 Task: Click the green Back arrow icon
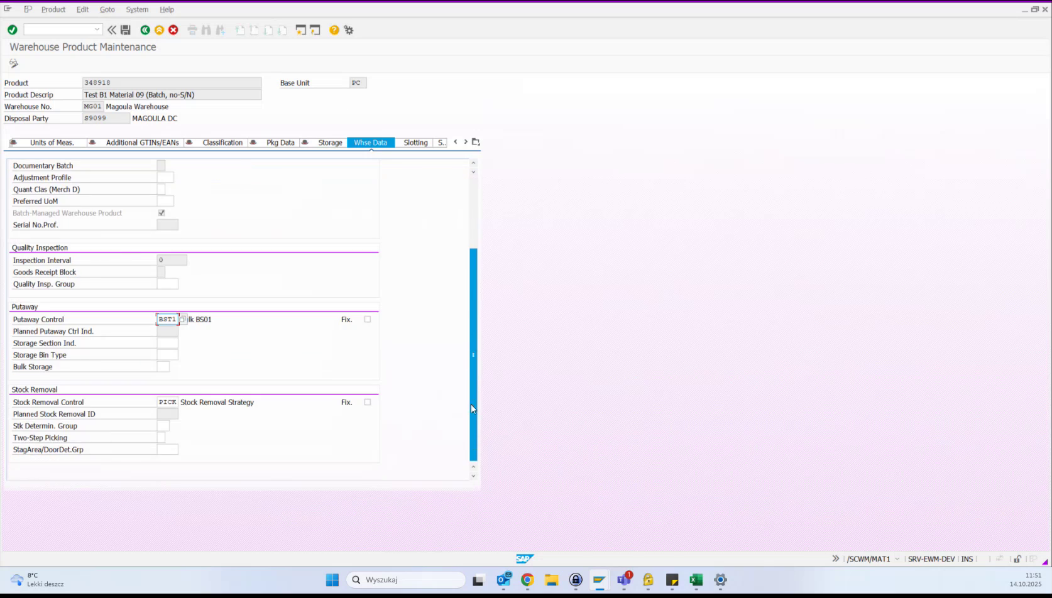[x=145, y=30]
